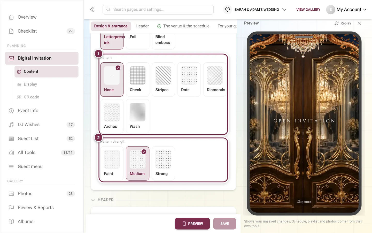Open Photos gallery item

[x=42, y=194]
